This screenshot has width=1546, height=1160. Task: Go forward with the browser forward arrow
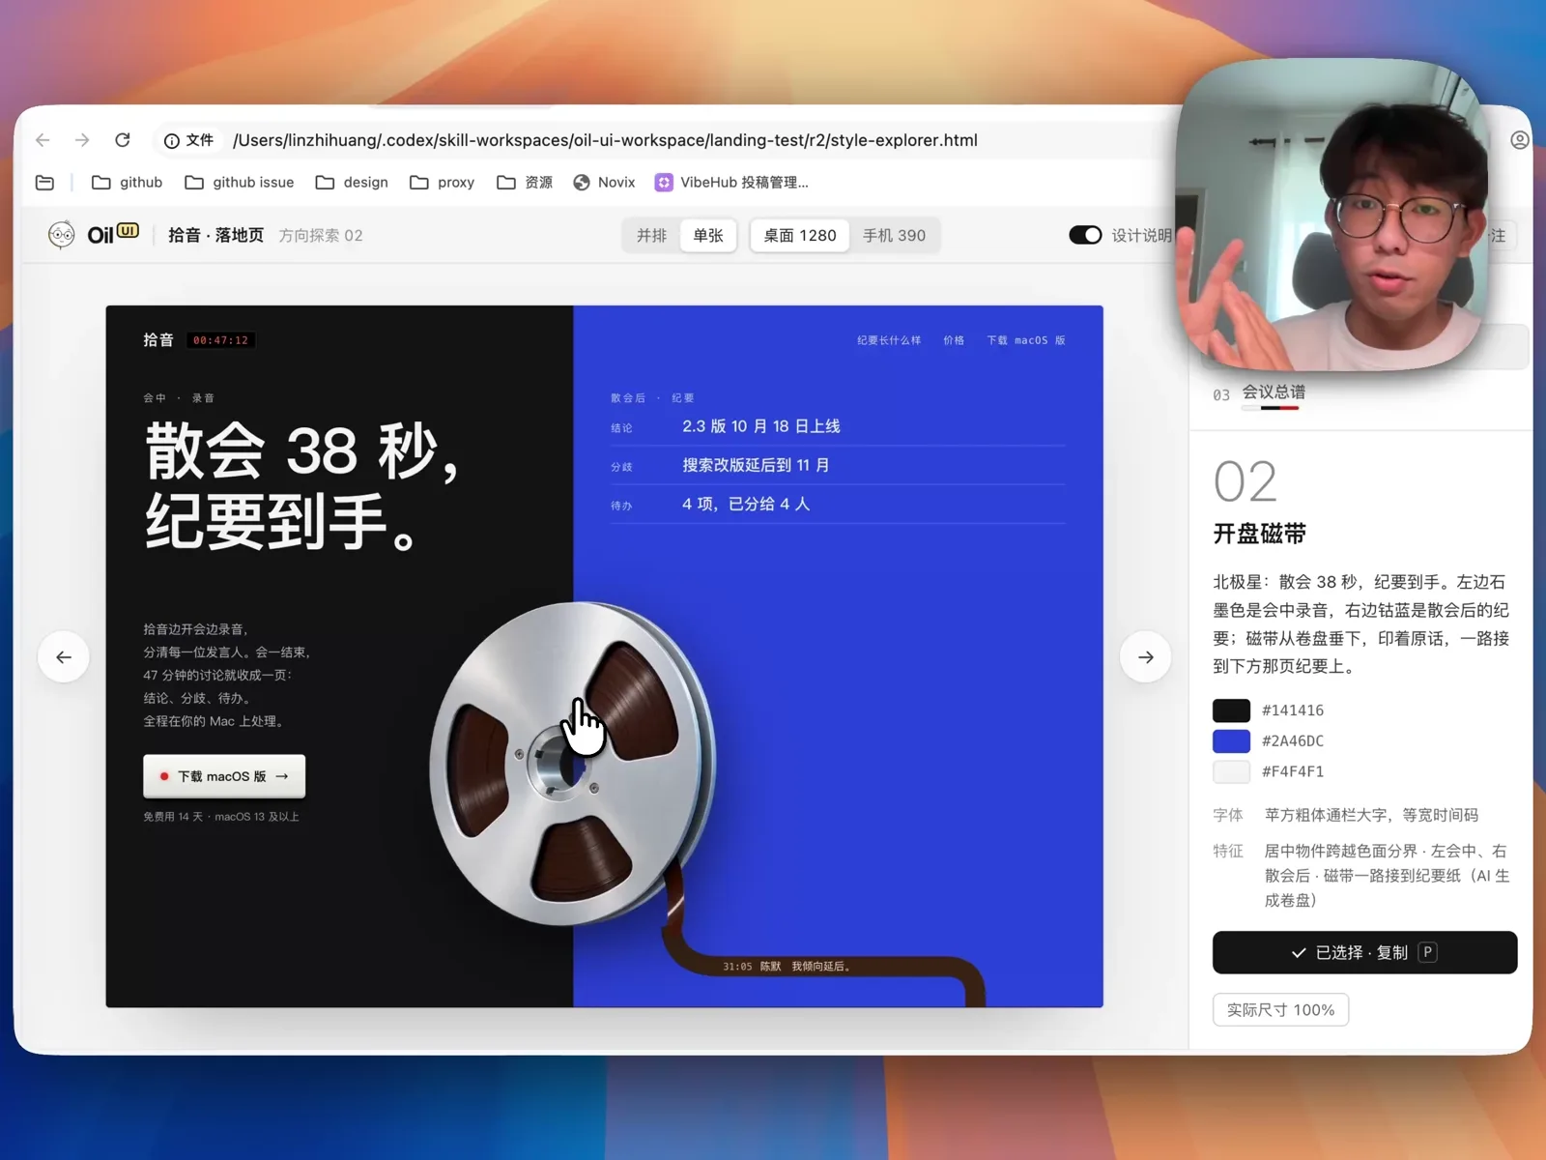point(82,140)
